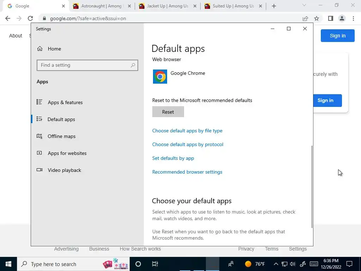Open Chrome's three-dot menu
The width and height of the screenshot is (361, 271).
(x=353, y=18)
